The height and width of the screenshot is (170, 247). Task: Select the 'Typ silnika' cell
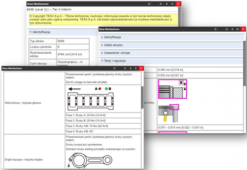pos(43,41)
